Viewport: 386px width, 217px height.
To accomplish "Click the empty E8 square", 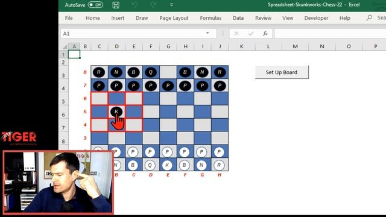I will click(168, 72).
